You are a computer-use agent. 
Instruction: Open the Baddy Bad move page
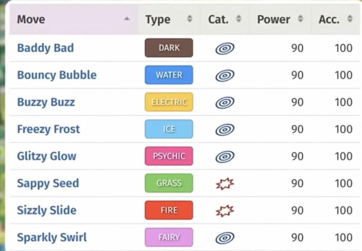click(45, 48)
